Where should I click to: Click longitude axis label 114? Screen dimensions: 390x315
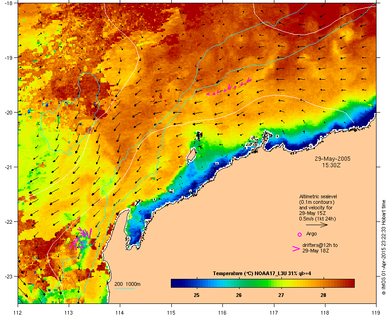pos(120,313)
